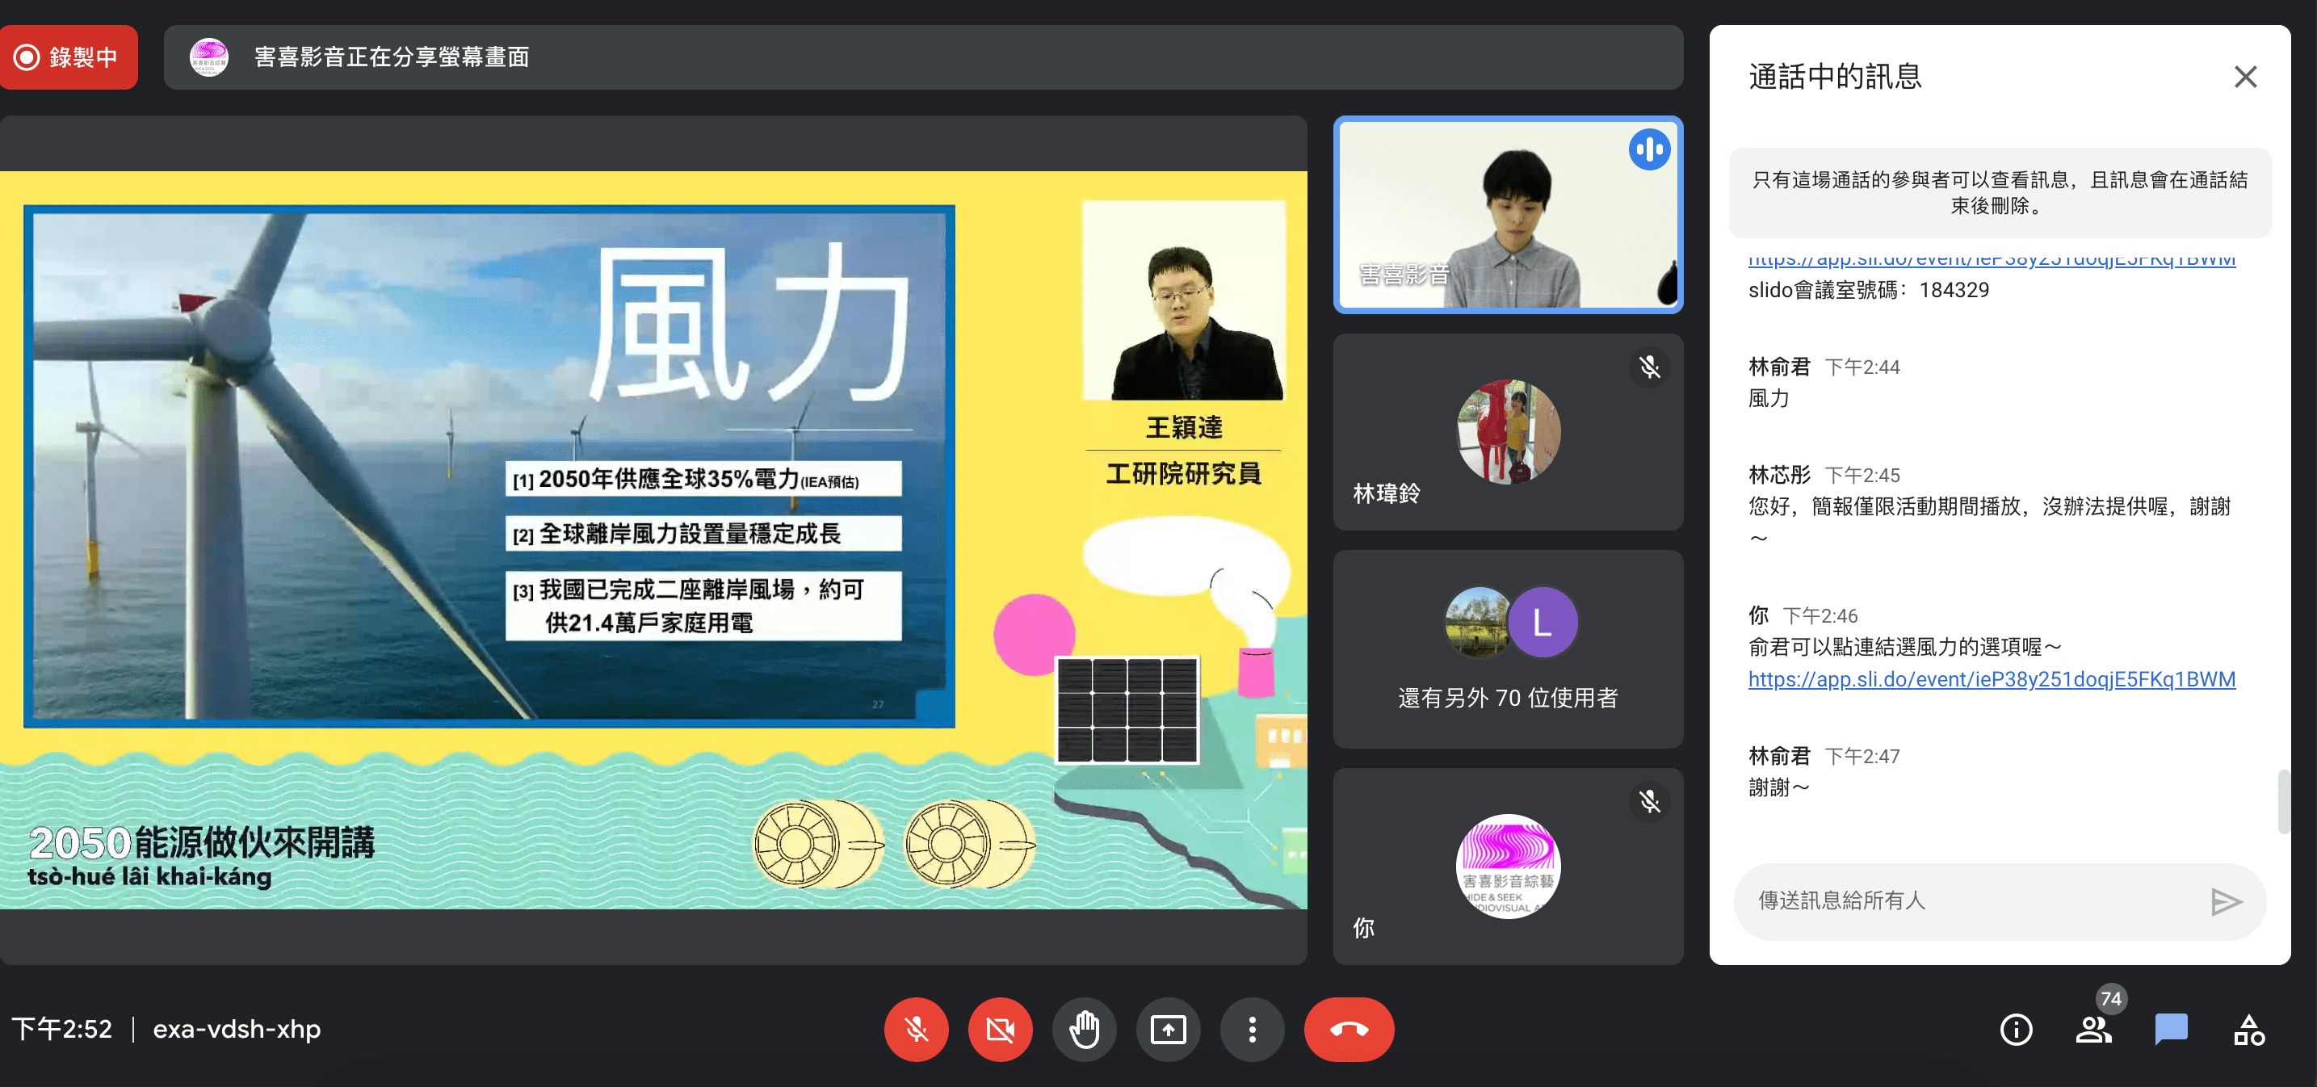The width and height of the screenshot is (2317, 1087).
Task: Close the in-call messages panel
Action: tap(2245, 77)
